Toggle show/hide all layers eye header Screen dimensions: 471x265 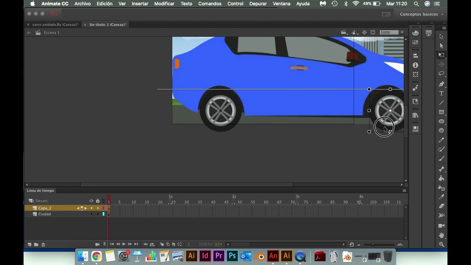tap(92, 201)
